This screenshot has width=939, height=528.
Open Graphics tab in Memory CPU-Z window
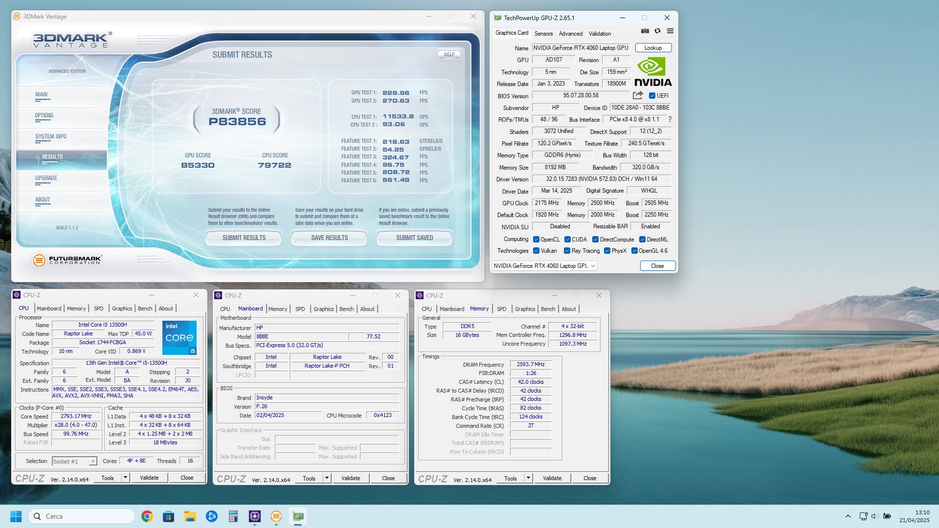coord(525,309)
